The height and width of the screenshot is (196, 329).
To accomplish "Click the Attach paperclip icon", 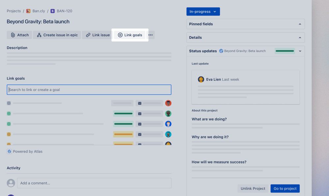I will pos(13,35).
